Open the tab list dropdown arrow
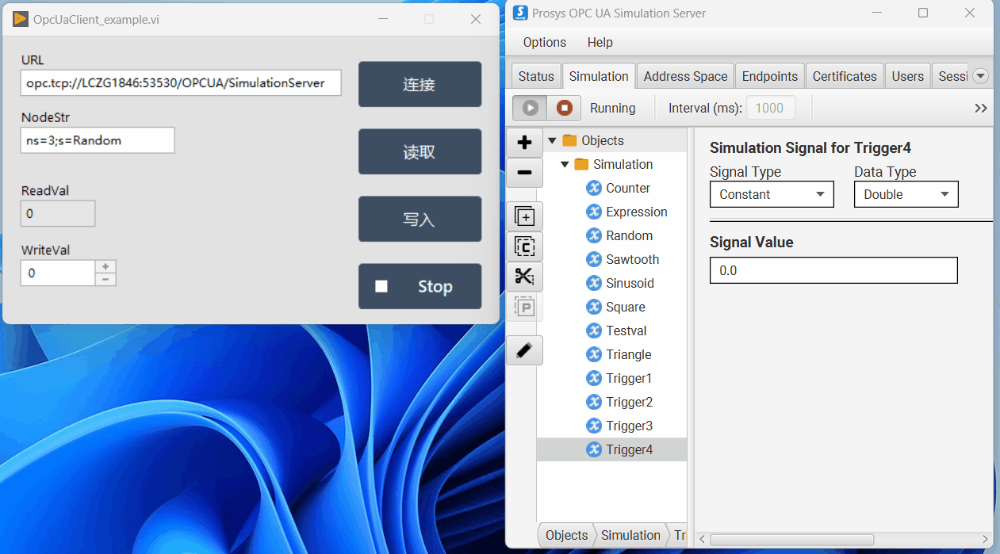Viewport: 1000px width, 554px height. [x=980, y=76]
